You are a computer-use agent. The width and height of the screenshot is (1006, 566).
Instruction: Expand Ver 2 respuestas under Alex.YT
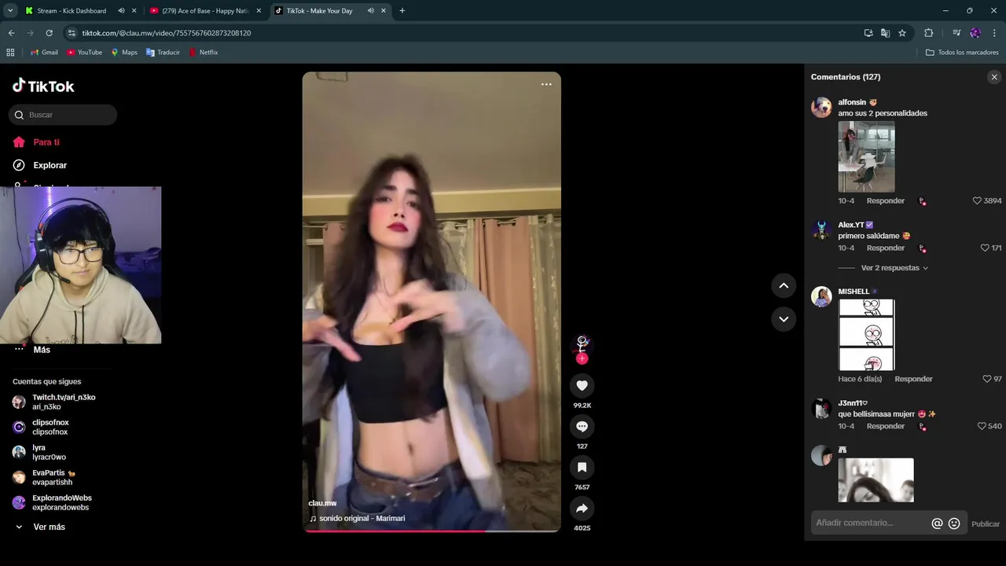point(894,268)
